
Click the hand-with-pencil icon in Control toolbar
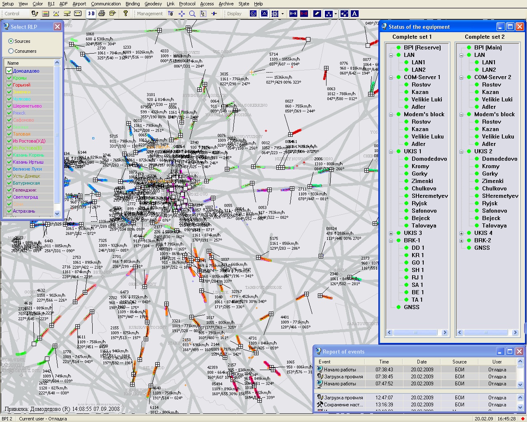(35, 14)
